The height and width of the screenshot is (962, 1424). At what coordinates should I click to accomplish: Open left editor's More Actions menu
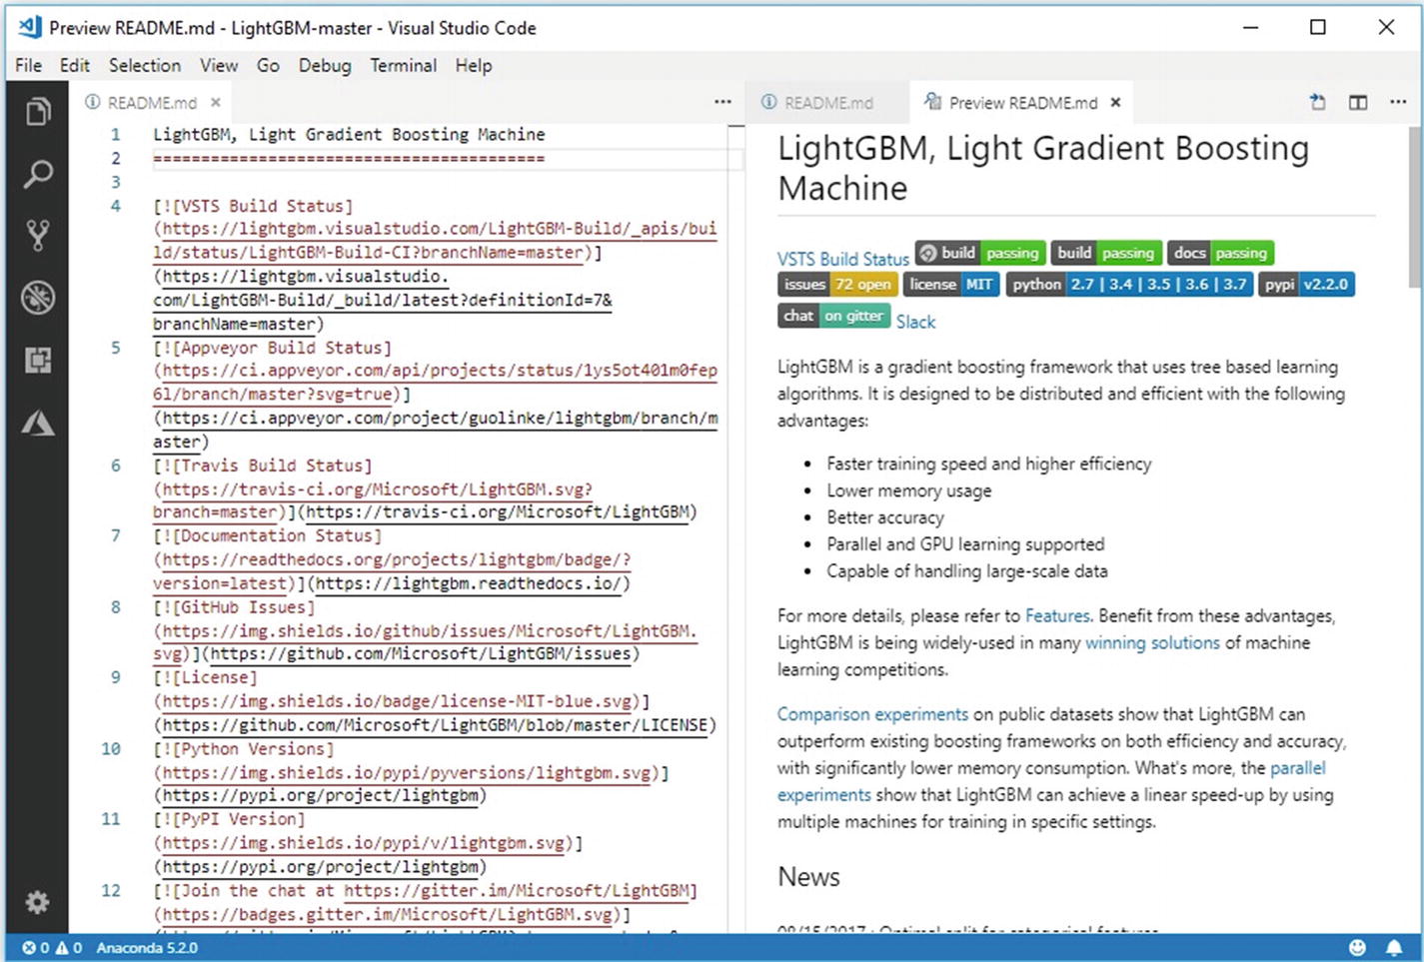click(722, 102)
